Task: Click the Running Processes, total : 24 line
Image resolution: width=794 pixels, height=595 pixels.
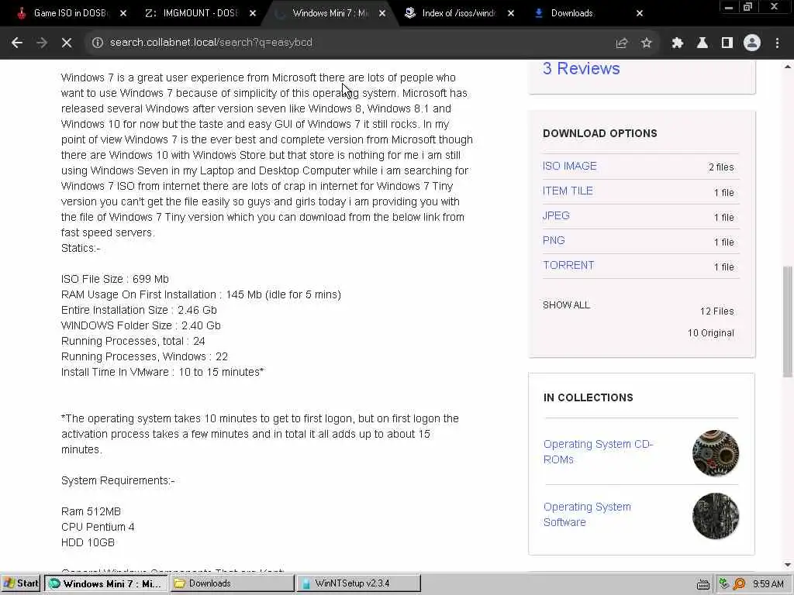Action: pos(133,341)
